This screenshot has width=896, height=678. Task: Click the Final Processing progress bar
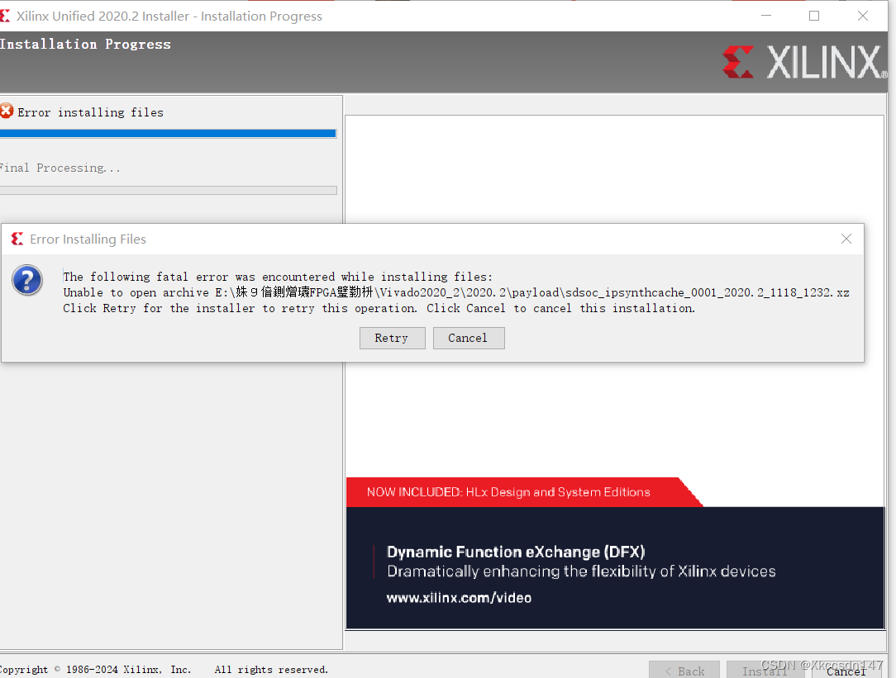[x=168, y=190]
